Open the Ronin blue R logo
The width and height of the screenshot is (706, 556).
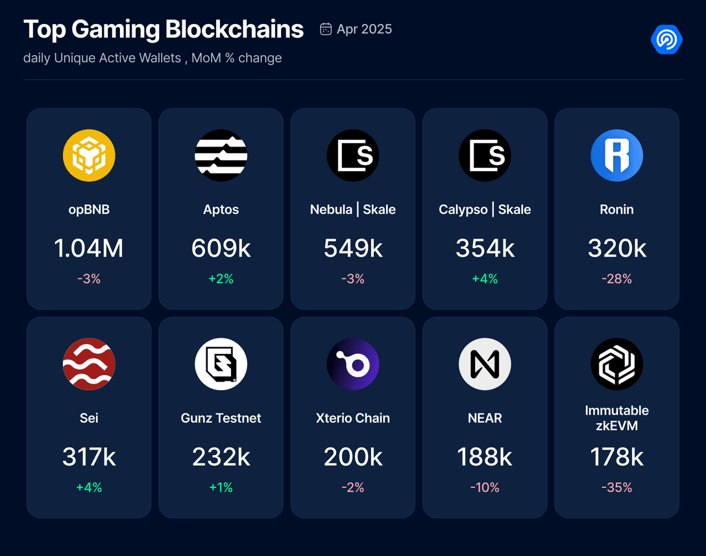pyautogui.click(x=616, y=156)
